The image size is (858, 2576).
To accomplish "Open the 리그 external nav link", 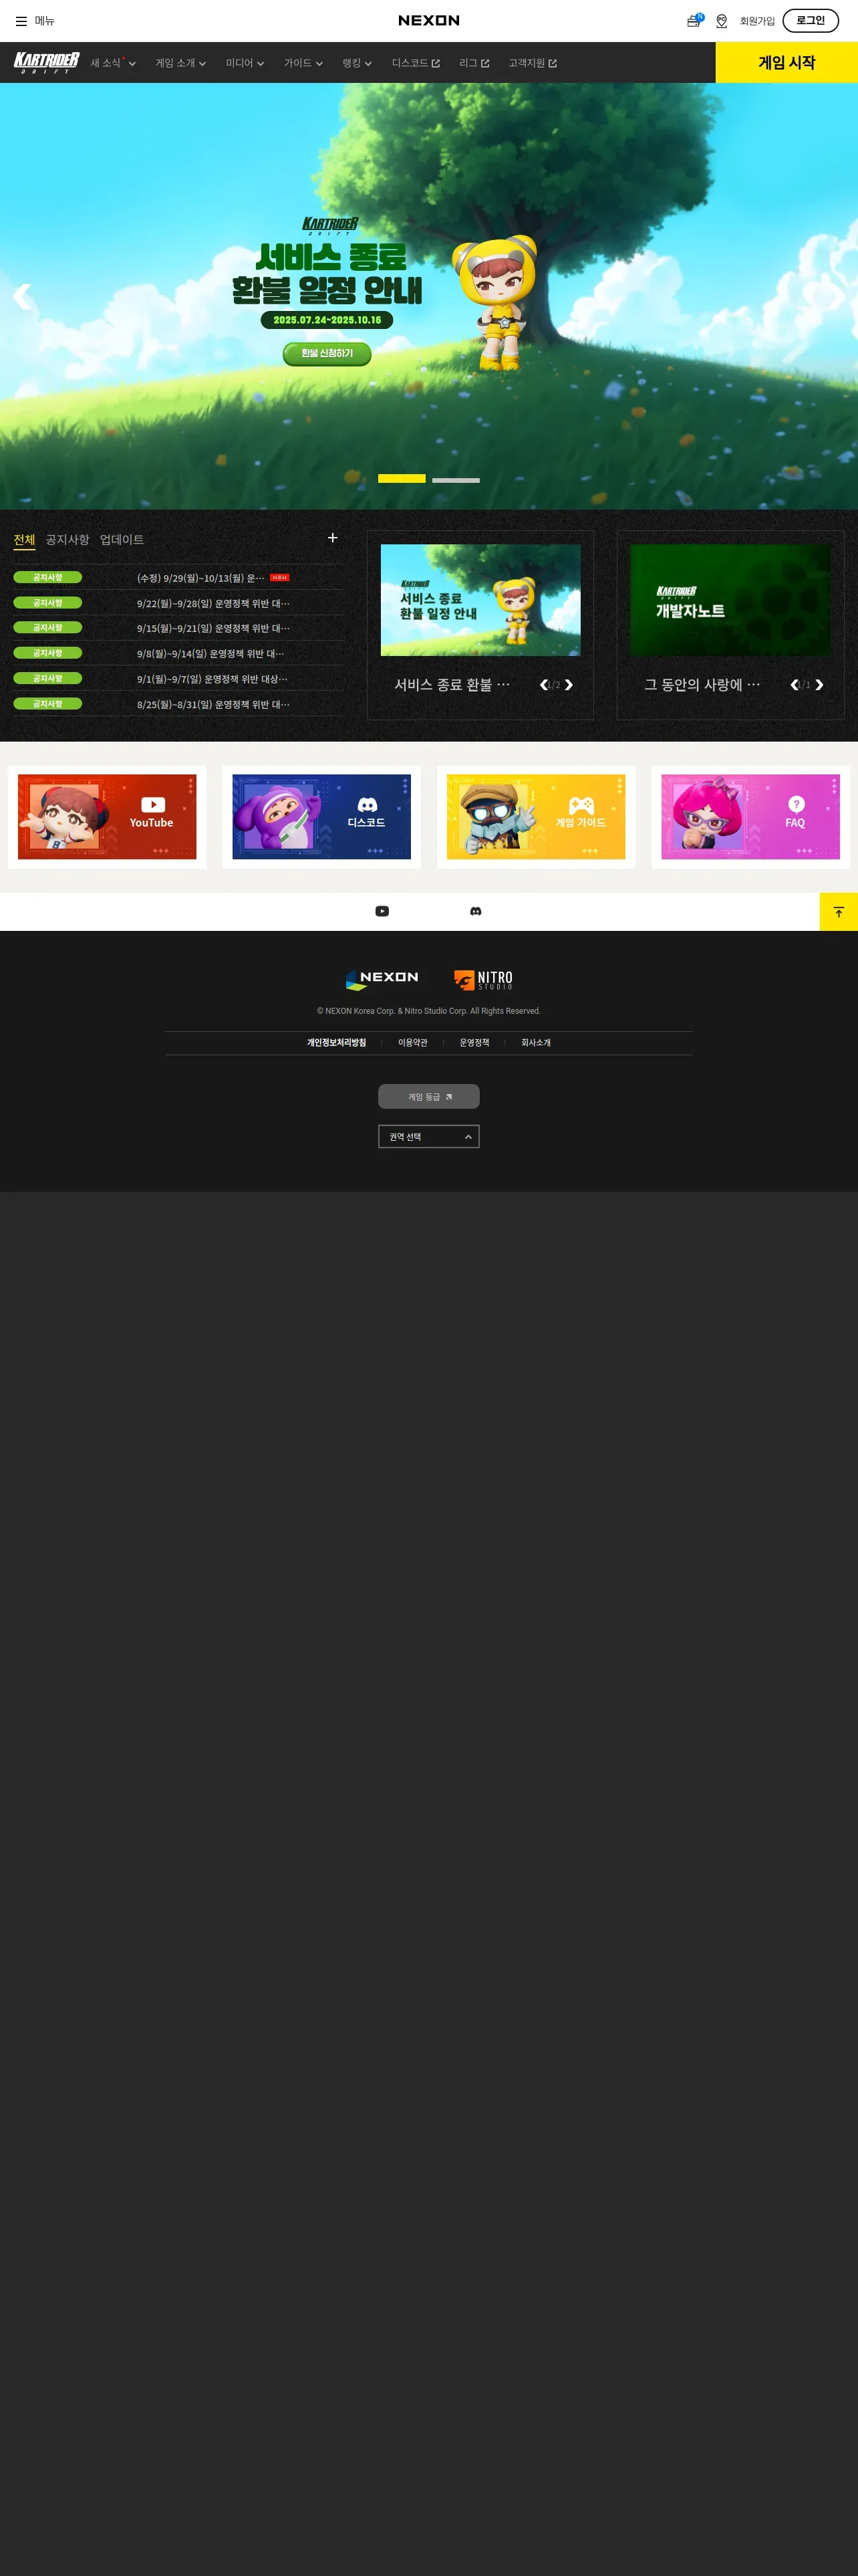I will point(474,63).
